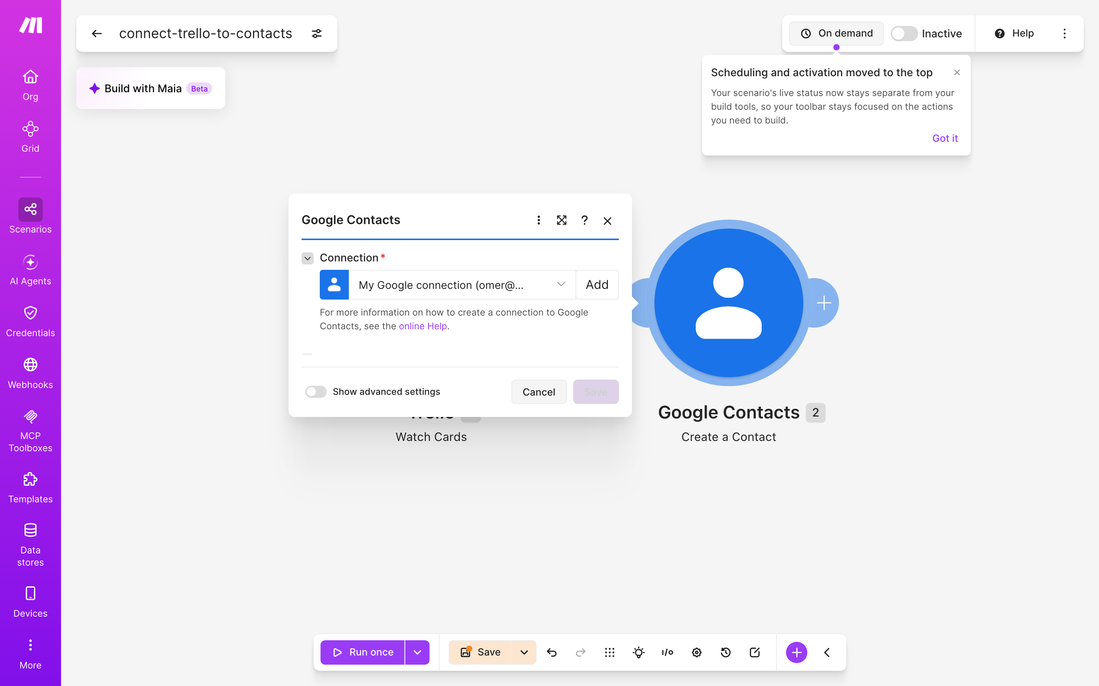Open scenario settings sliders icon next to title
This screenshot has width=1099, height=686.
click(316, 34)
